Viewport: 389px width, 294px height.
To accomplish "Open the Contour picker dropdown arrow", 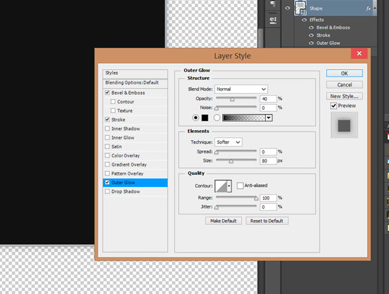I will point(229,186).
